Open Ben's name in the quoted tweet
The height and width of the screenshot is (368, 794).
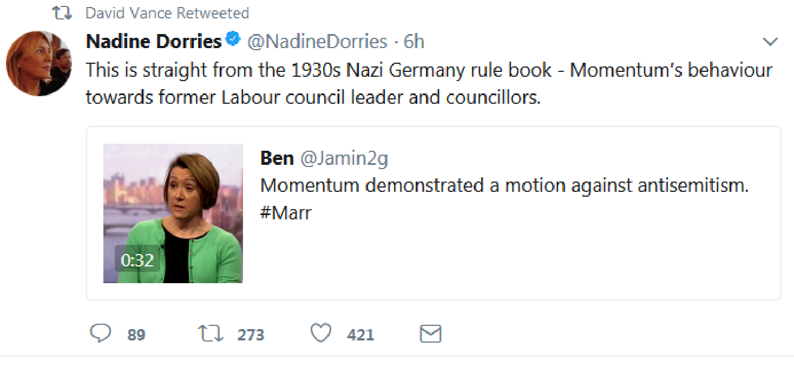pos(277,158)
